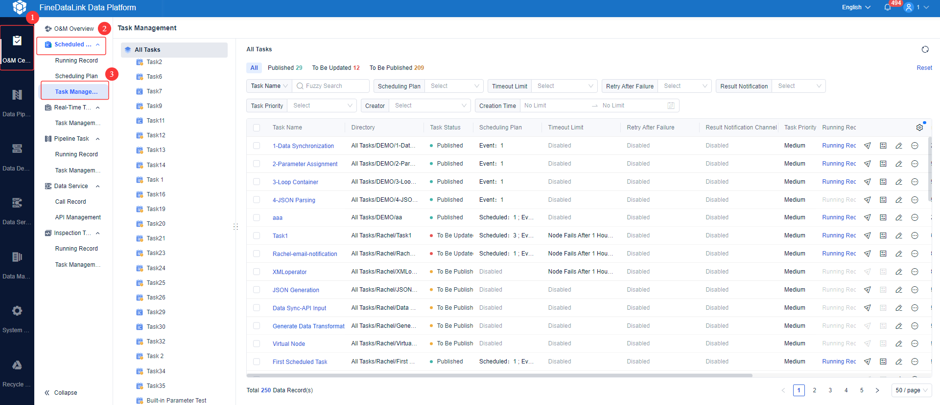The image size is (940, 405).
Task: Open the Scheduling Plan filter dropdown
Action: pos(454,86)
